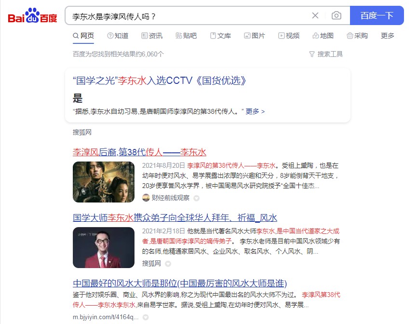Click the date 2021年8月20日 in first result
The height and width of the screenshot is (324, 417).
163,165
